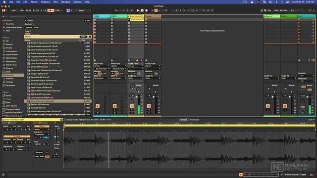Switch to the Envelopes tab

point(195,120)
